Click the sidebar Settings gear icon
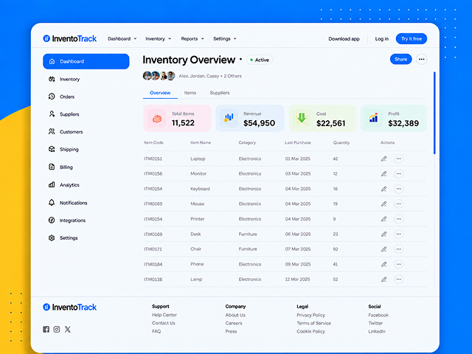 [52, 237]
